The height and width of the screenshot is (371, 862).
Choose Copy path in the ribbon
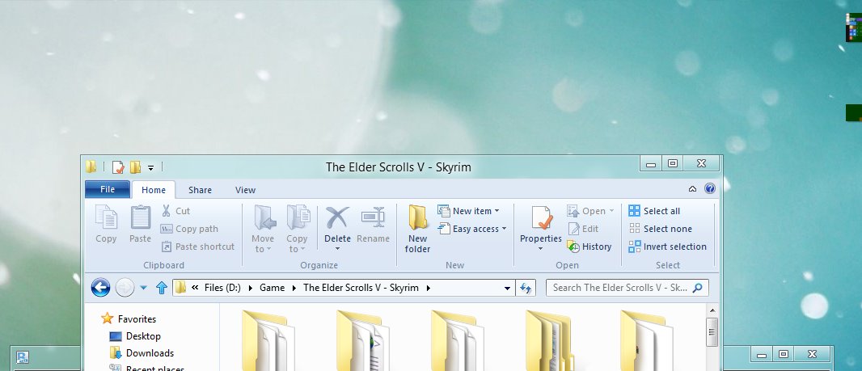click(x=189, y=230)
